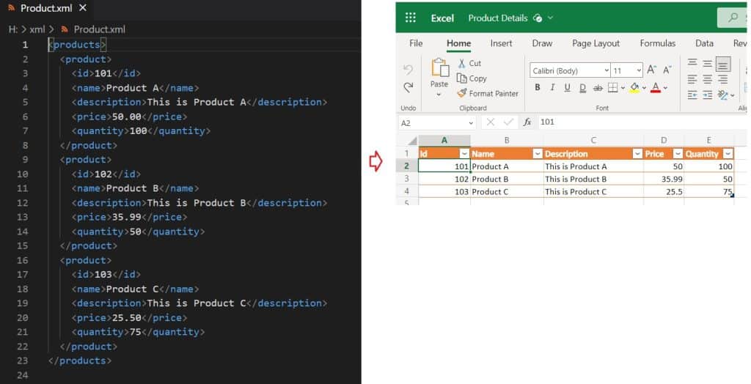Image resolution: width=751 pixels, height=384 pixels.
Task: Open the font size 11 dropdown
Action: point(639,71)
